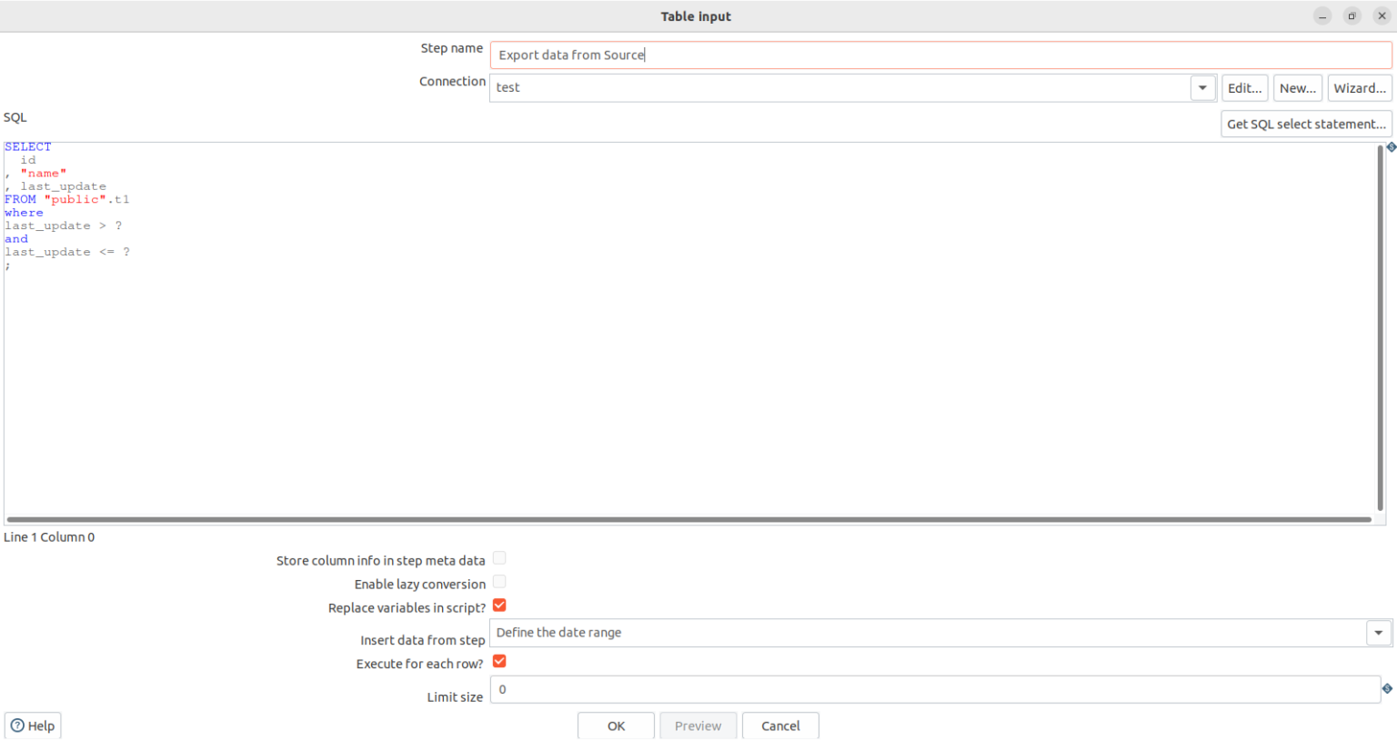
Task: Open the Connection dropdown list
Action: click(x=1202, y=87)
